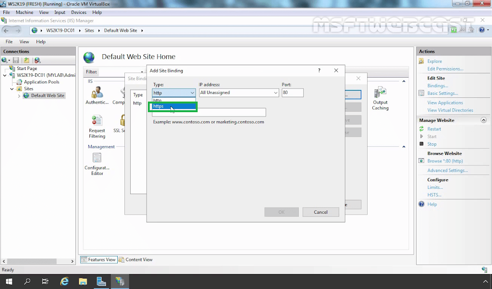
Task: Open the IIS Manager View menu
Action: pyautogui.click(x=24, y=42)
